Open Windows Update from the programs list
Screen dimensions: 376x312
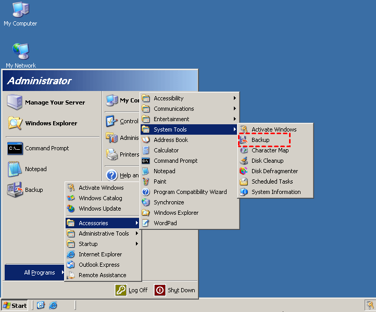coord(99,209)
